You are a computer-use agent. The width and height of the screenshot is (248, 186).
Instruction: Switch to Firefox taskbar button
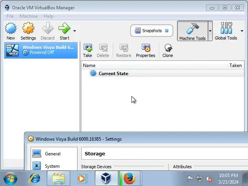point(129,178)
